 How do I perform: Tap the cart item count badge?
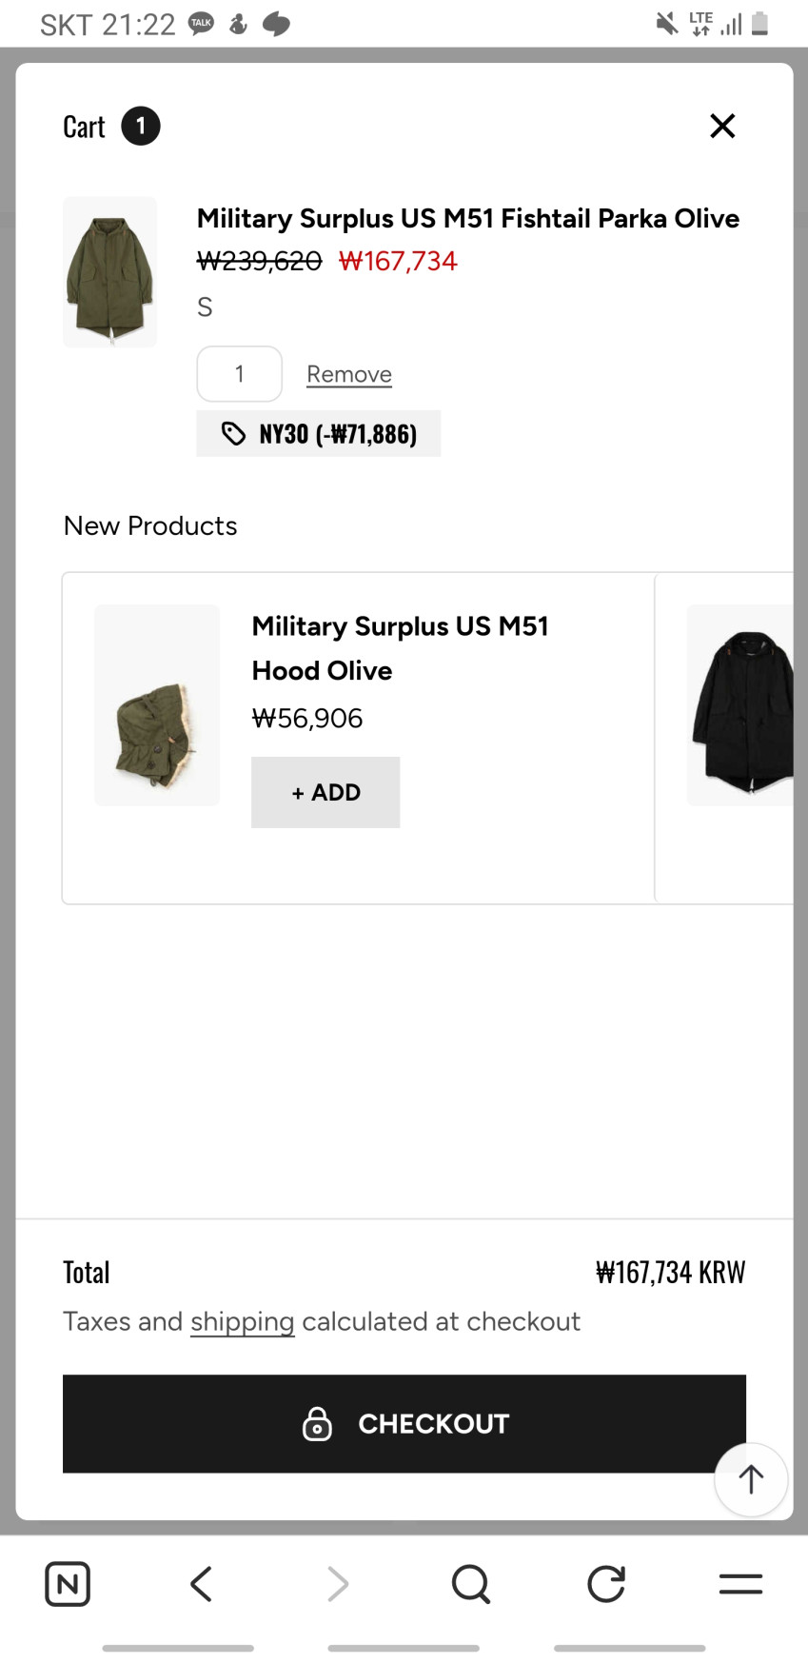141,126
